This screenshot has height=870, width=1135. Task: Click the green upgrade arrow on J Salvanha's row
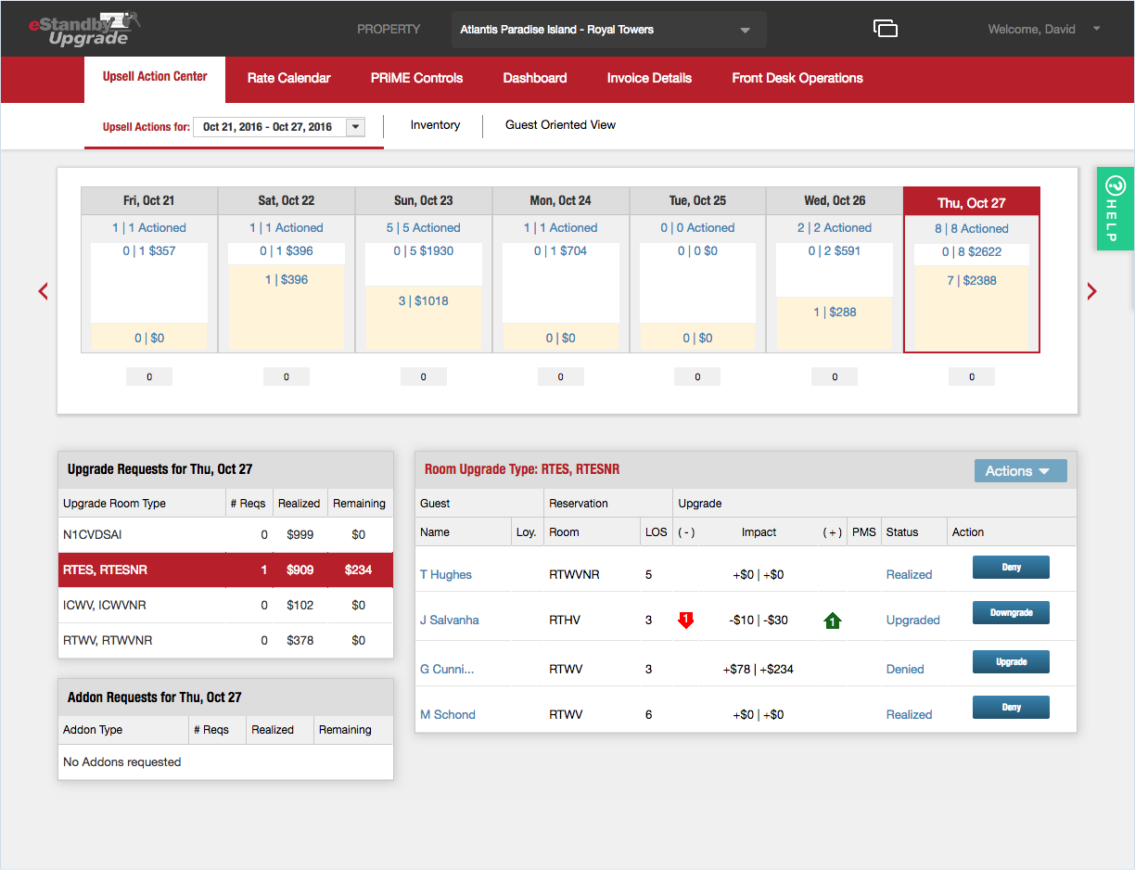(832, 620)
